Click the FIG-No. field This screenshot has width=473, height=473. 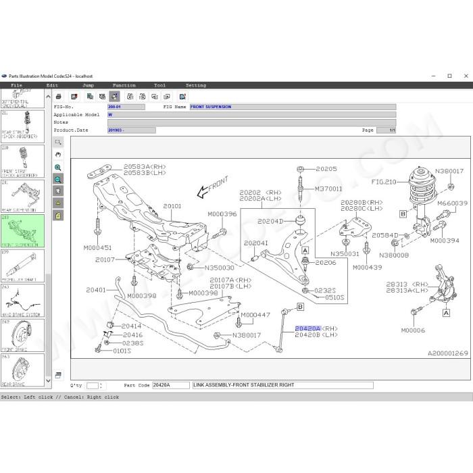(126, 107)
